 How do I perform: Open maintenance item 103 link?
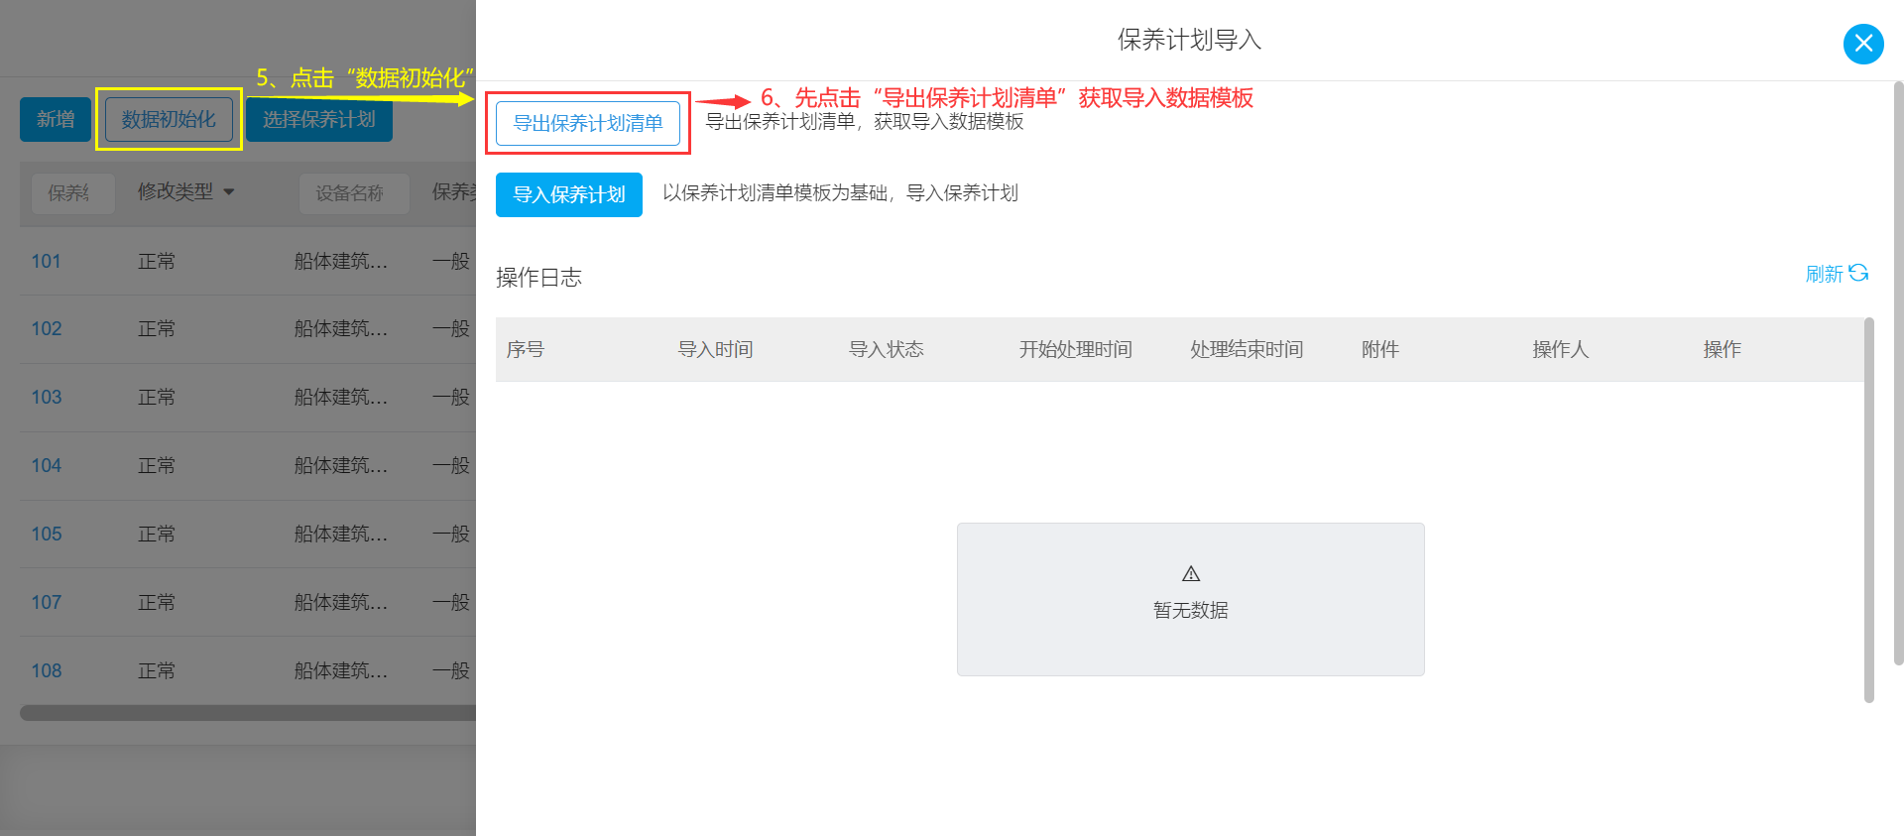pyautogui.click(x=47, y=397)
